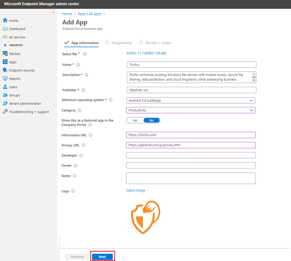
Task: Click the Name field containing Triofox
Action: (192, 64)
